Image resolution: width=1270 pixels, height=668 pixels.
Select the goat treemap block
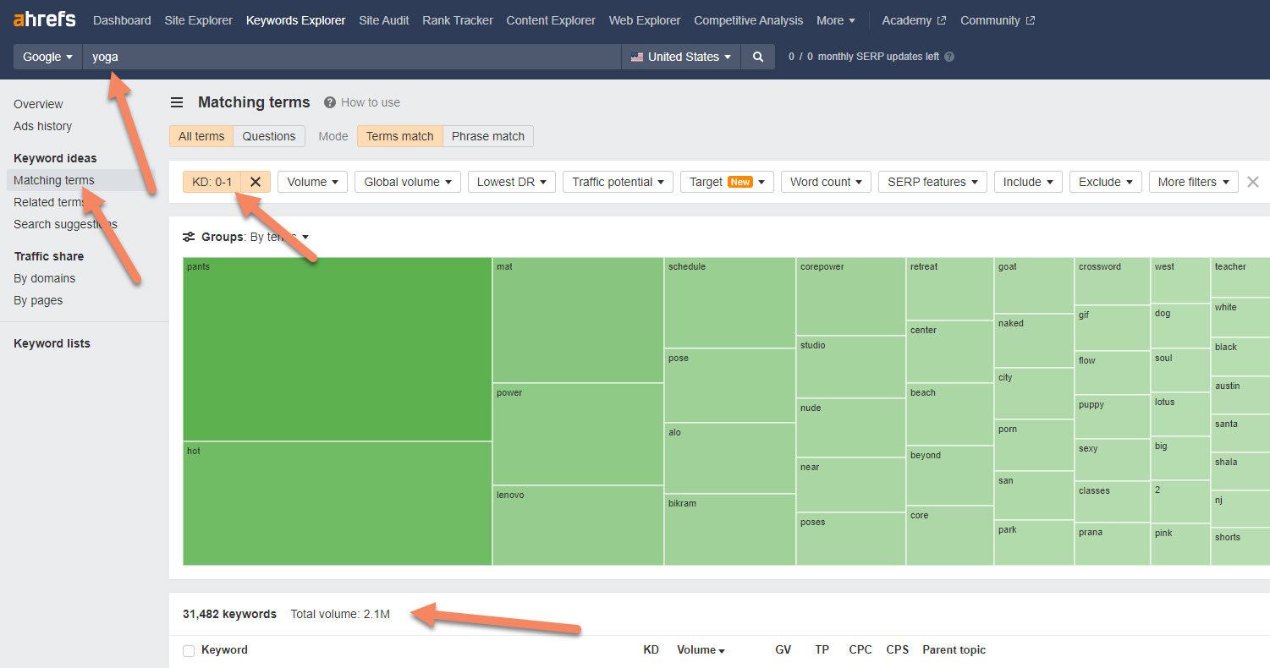pos(1034,285)
